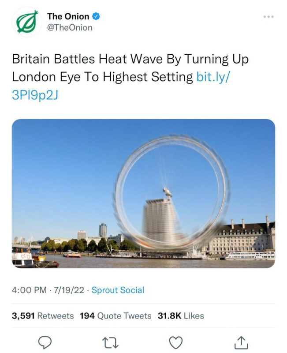Image resolution: width=287 pixels, height=353 pixels.
Task: Click the blue verified badge
Action: point(96,16)
